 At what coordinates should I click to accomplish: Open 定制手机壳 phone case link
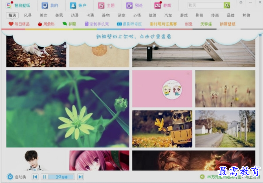pyautogui.click(x=96, y=24)
